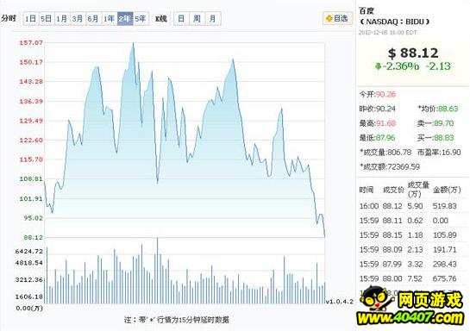Choose the 6月 time range
Image resolution: width=470 pixels, height=331 pixels.
(x=93, y=19)
